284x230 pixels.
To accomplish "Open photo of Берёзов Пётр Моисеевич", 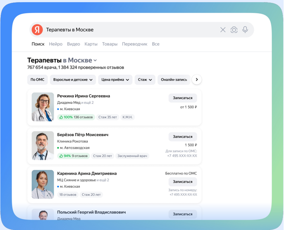I will click(43, 146).
